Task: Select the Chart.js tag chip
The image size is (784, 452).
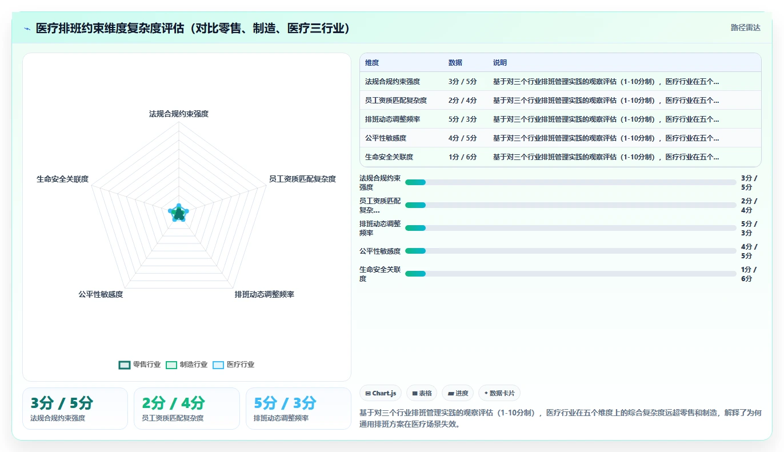Action: tap(381, 393)
